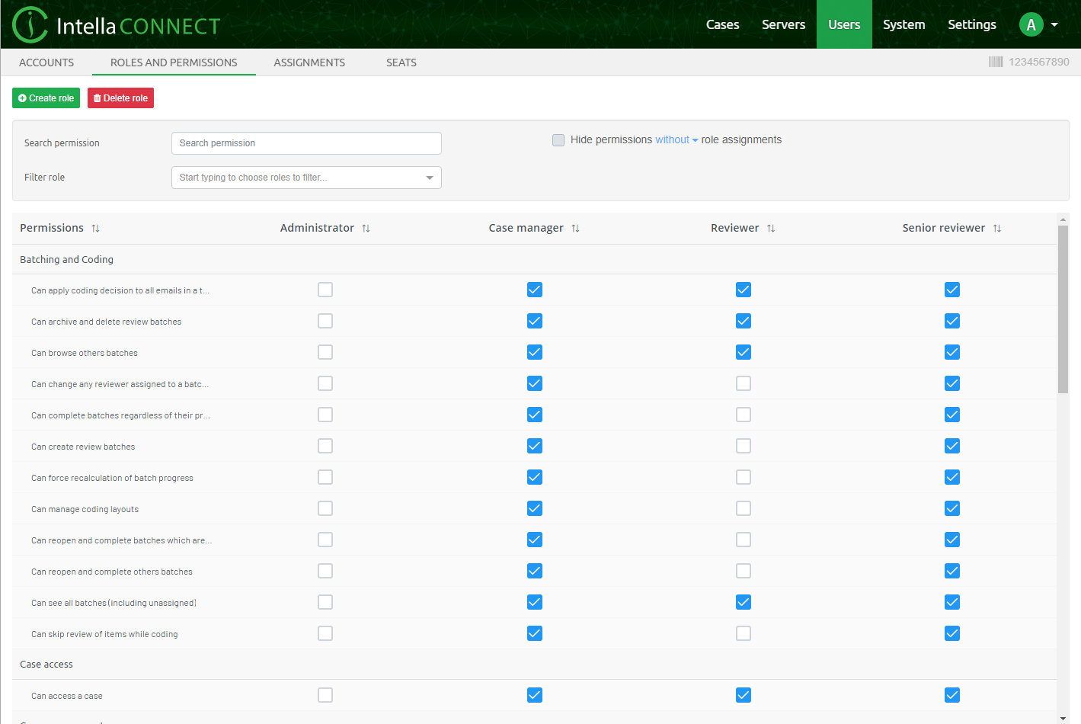Click the Search permission input field
The height and width of the screenshot is (724, 1081).
[x=306, y=143]
